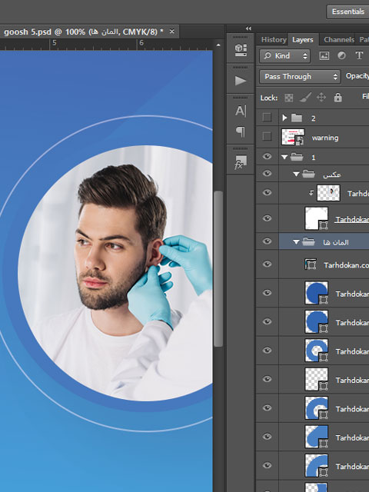
Task: Filter layers by type layer icon
Action: (x=359, y=56)
